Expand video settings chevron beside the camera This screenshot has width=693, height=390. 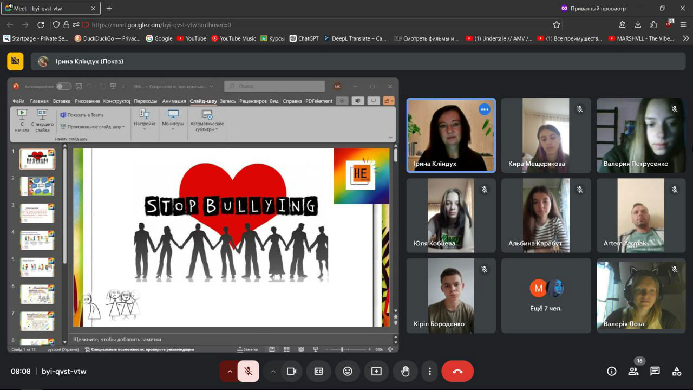[273, 371]
